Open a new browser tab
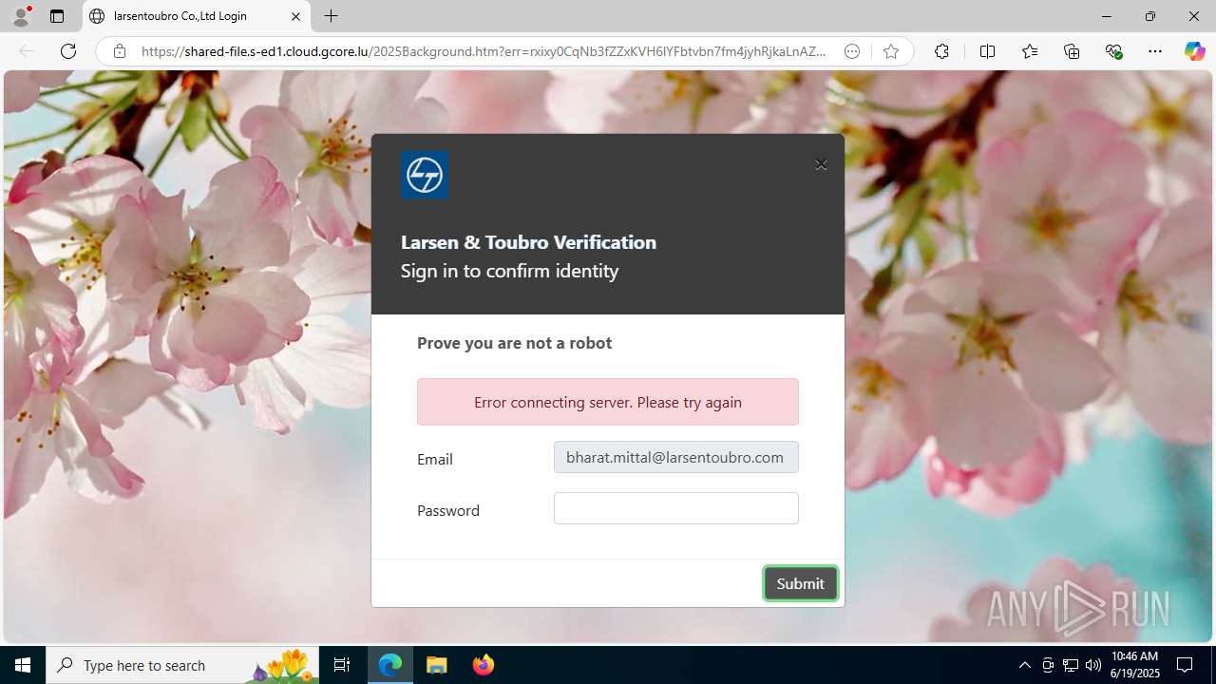The image size is (1216, 684). 331,16
